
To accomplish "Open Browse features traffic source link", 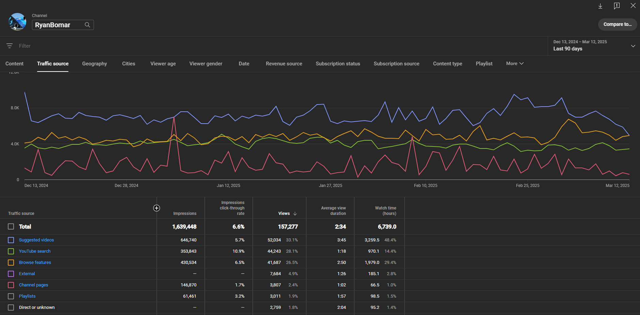I will (35, 263).
